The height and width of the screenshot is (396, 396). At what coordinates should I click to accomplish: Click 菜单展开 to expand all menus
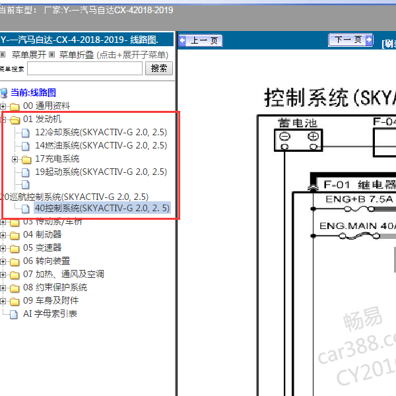pyautogui.click(x=29, y=55)
